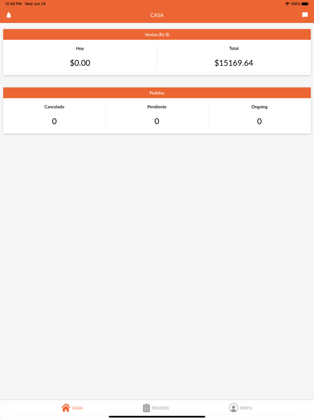The height and width of the screenshot is (420, 314).
Task: Open the Pendiente orders count
Action: point(157,121)
